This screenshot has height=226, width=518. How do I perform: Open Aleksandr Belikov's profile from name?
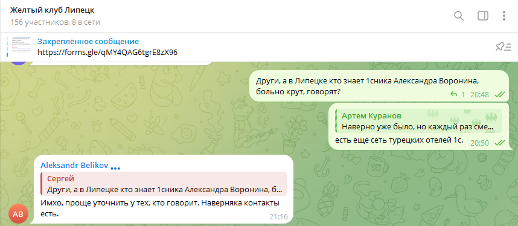pos(74,165)
